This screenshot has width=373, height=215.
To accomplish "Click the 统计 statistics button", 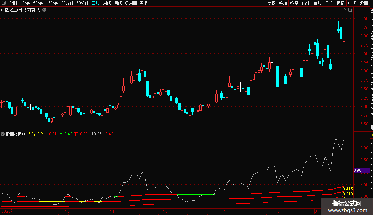I will tap(306, 3).
